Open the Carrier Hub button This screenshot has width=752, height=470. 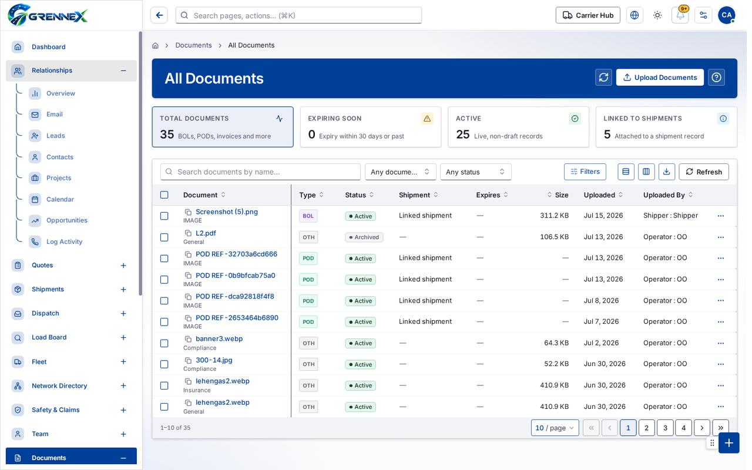588,15
